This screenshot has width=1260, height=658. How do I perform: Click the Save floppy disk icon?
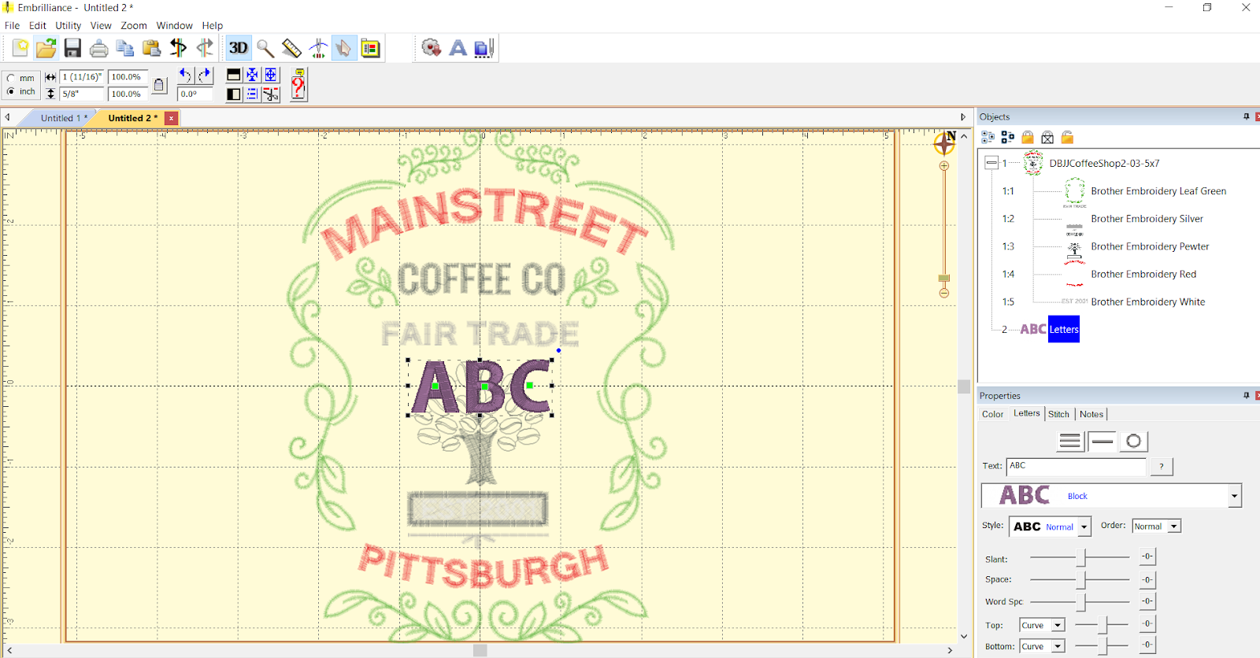(x=72, y=48)
